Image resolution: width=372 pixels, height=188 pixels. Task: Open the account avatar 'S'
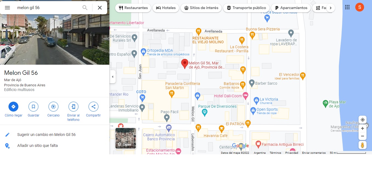[360, 7]
